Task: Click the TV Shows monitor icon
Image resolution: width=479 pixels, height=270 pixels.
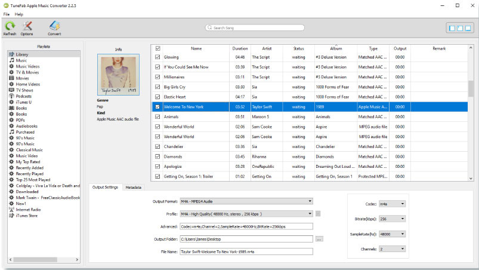Action: 11,90
